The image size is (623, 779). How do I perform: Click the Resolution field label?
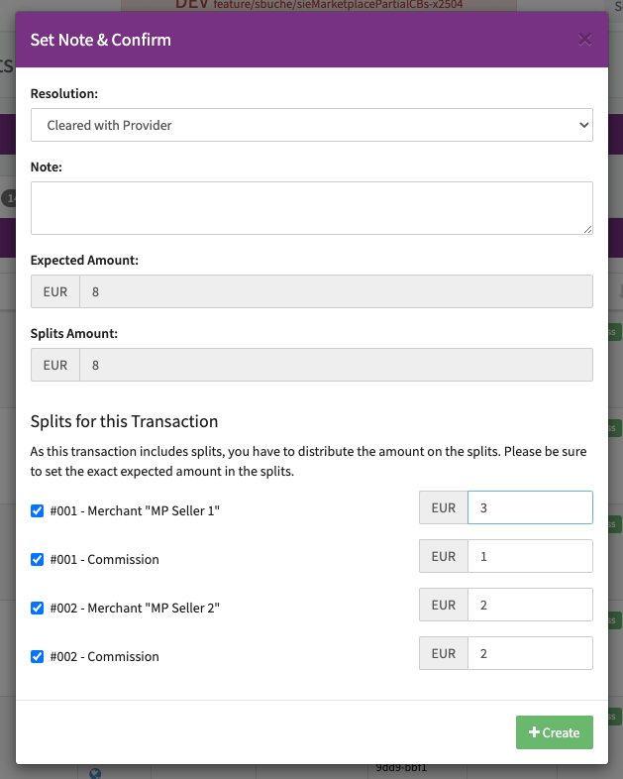point(64,93)
